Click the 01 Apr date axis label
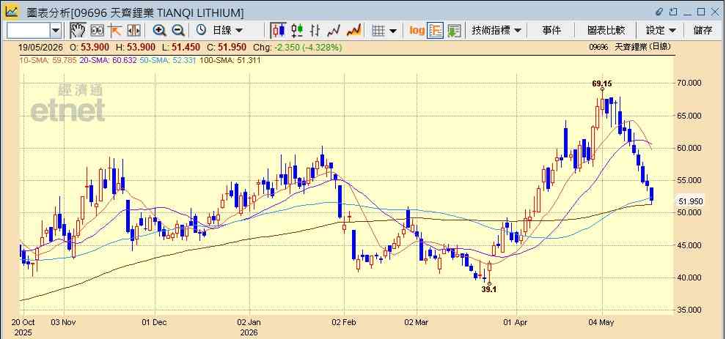 coord(516,322)
